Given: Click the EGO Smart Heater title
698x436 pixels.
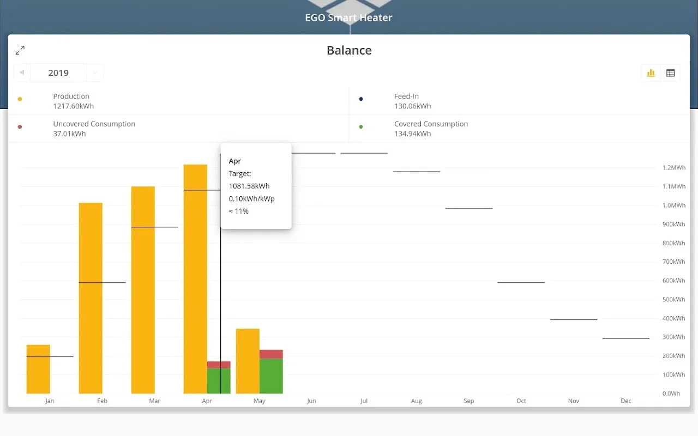Looking at the screenshot, I should coord(348,17).
